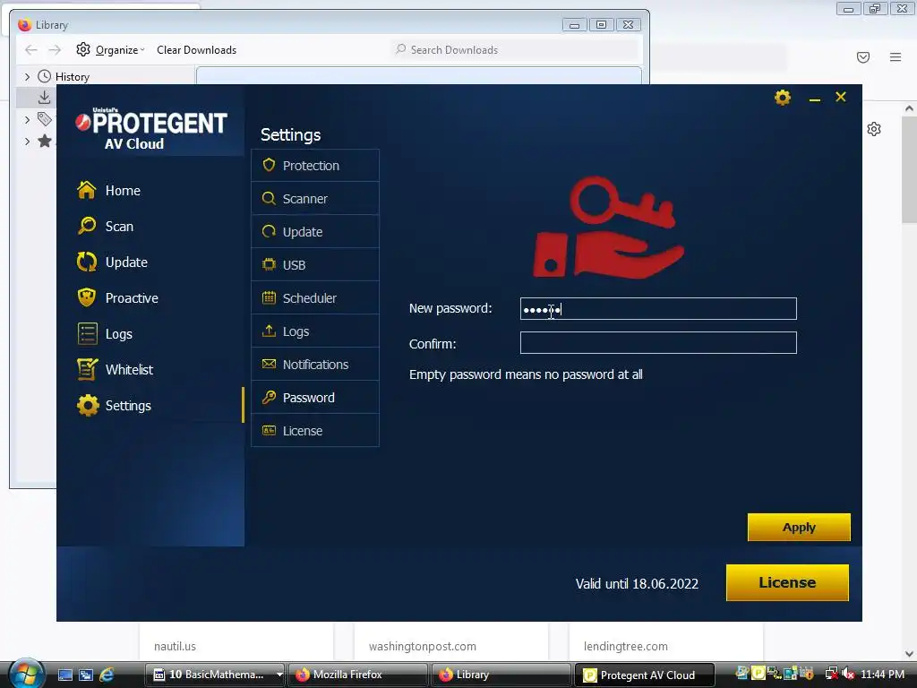Click the Protegent AV Cloud logo
Image resolution: width=917 pixels, height=688 pixels.
[151, 129]
